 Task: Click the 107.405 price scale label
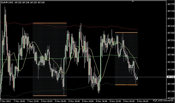tap(171, 55)
